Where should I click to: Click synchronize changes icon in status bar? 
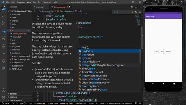[12, 103]
